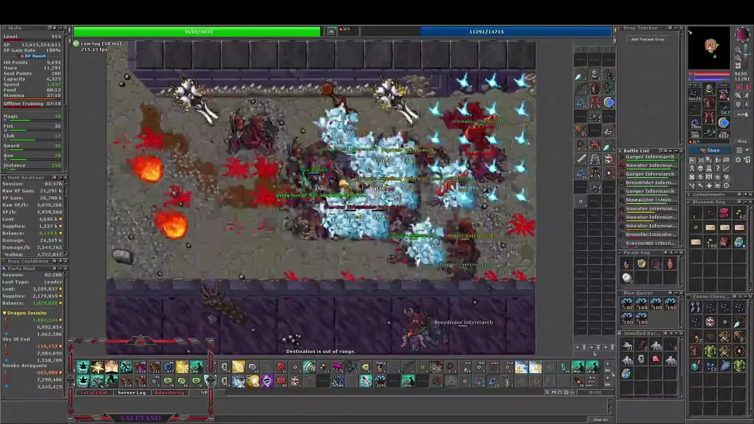
Task: Minimize the Drop Tracker panel
Action: (x=676, y=28)
